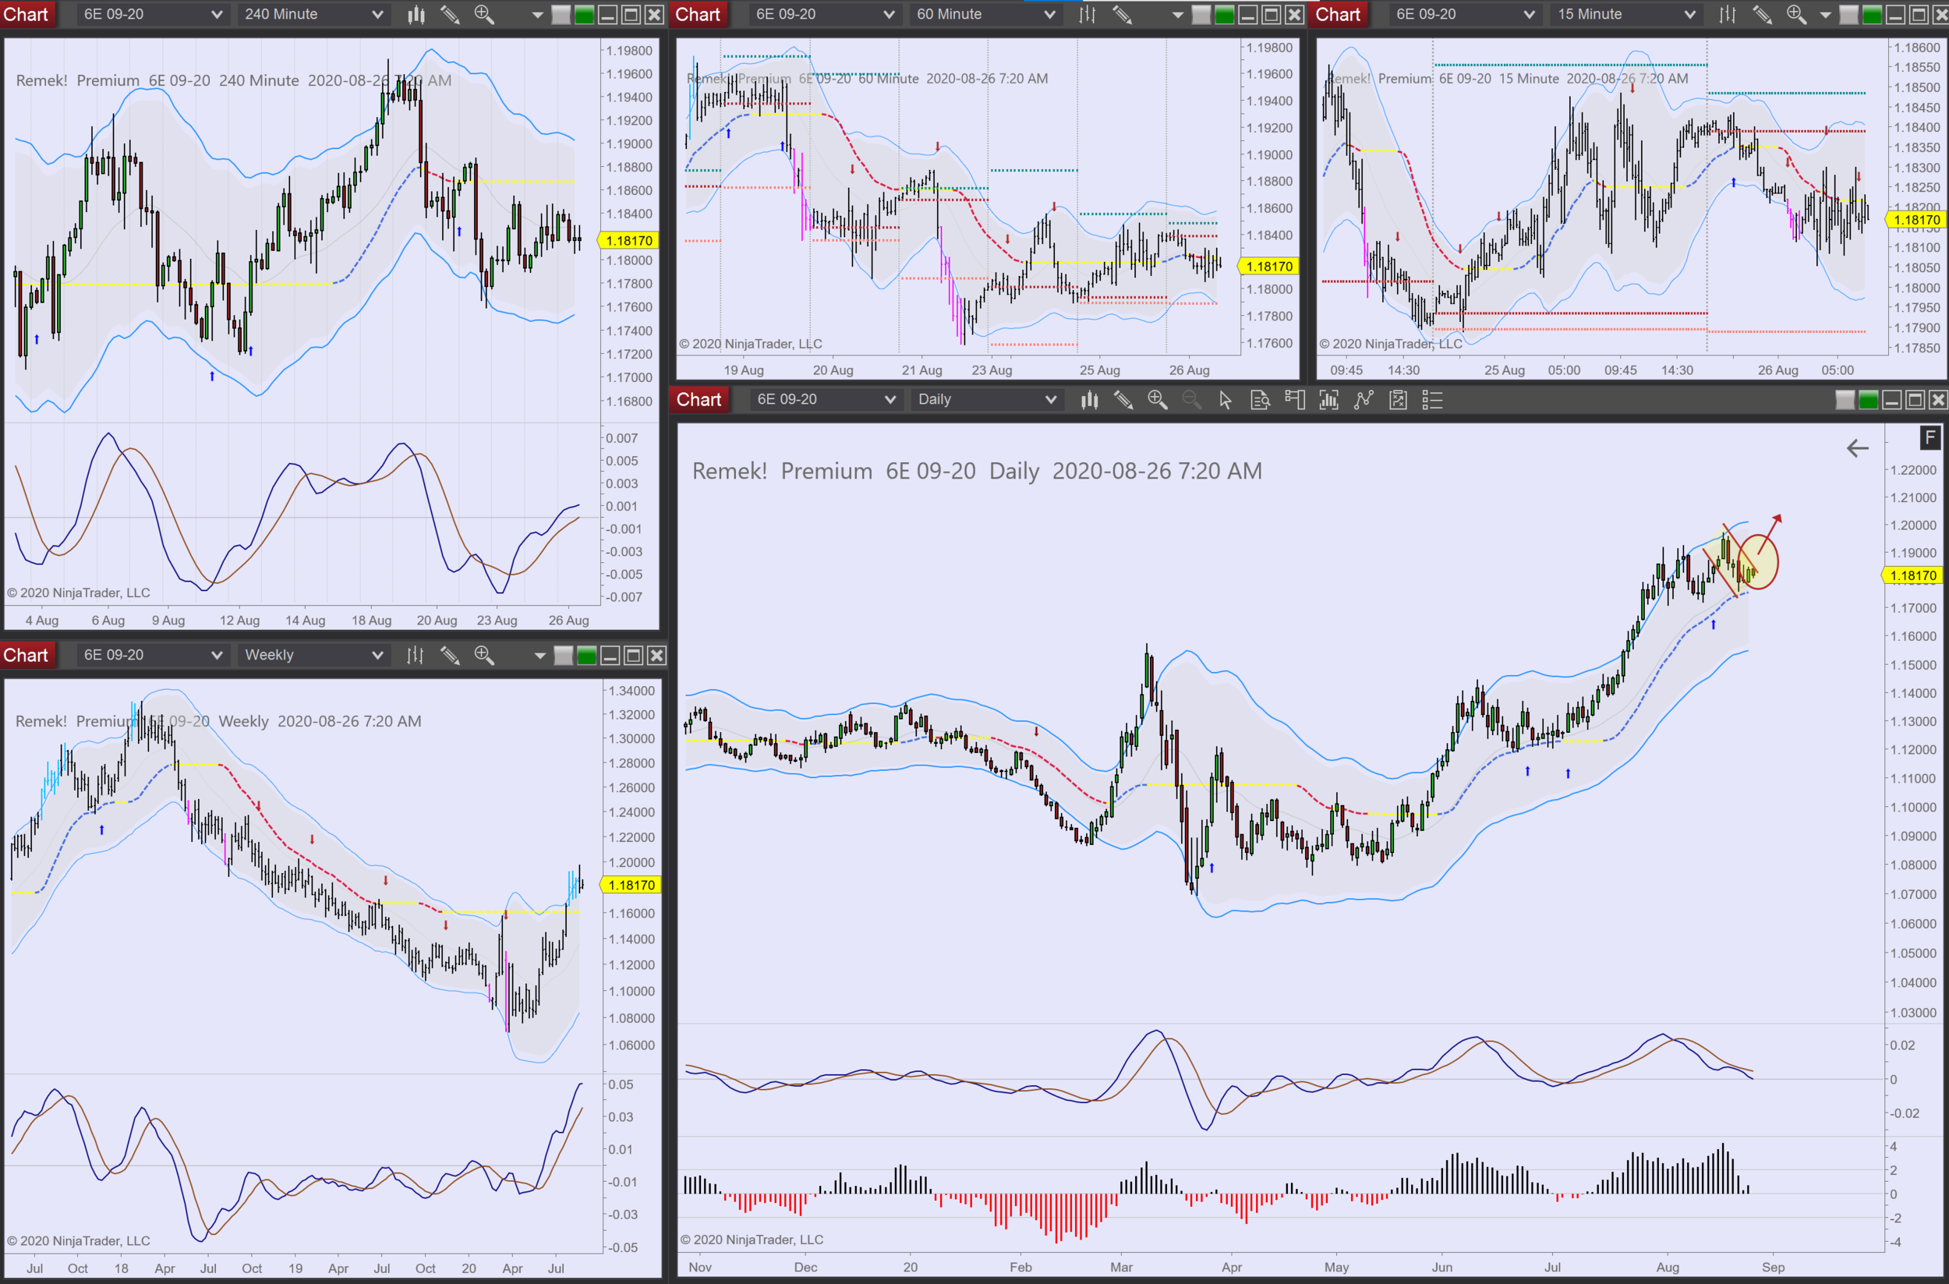Click Chart tab of 15 Minute window

coord(1337,15)
